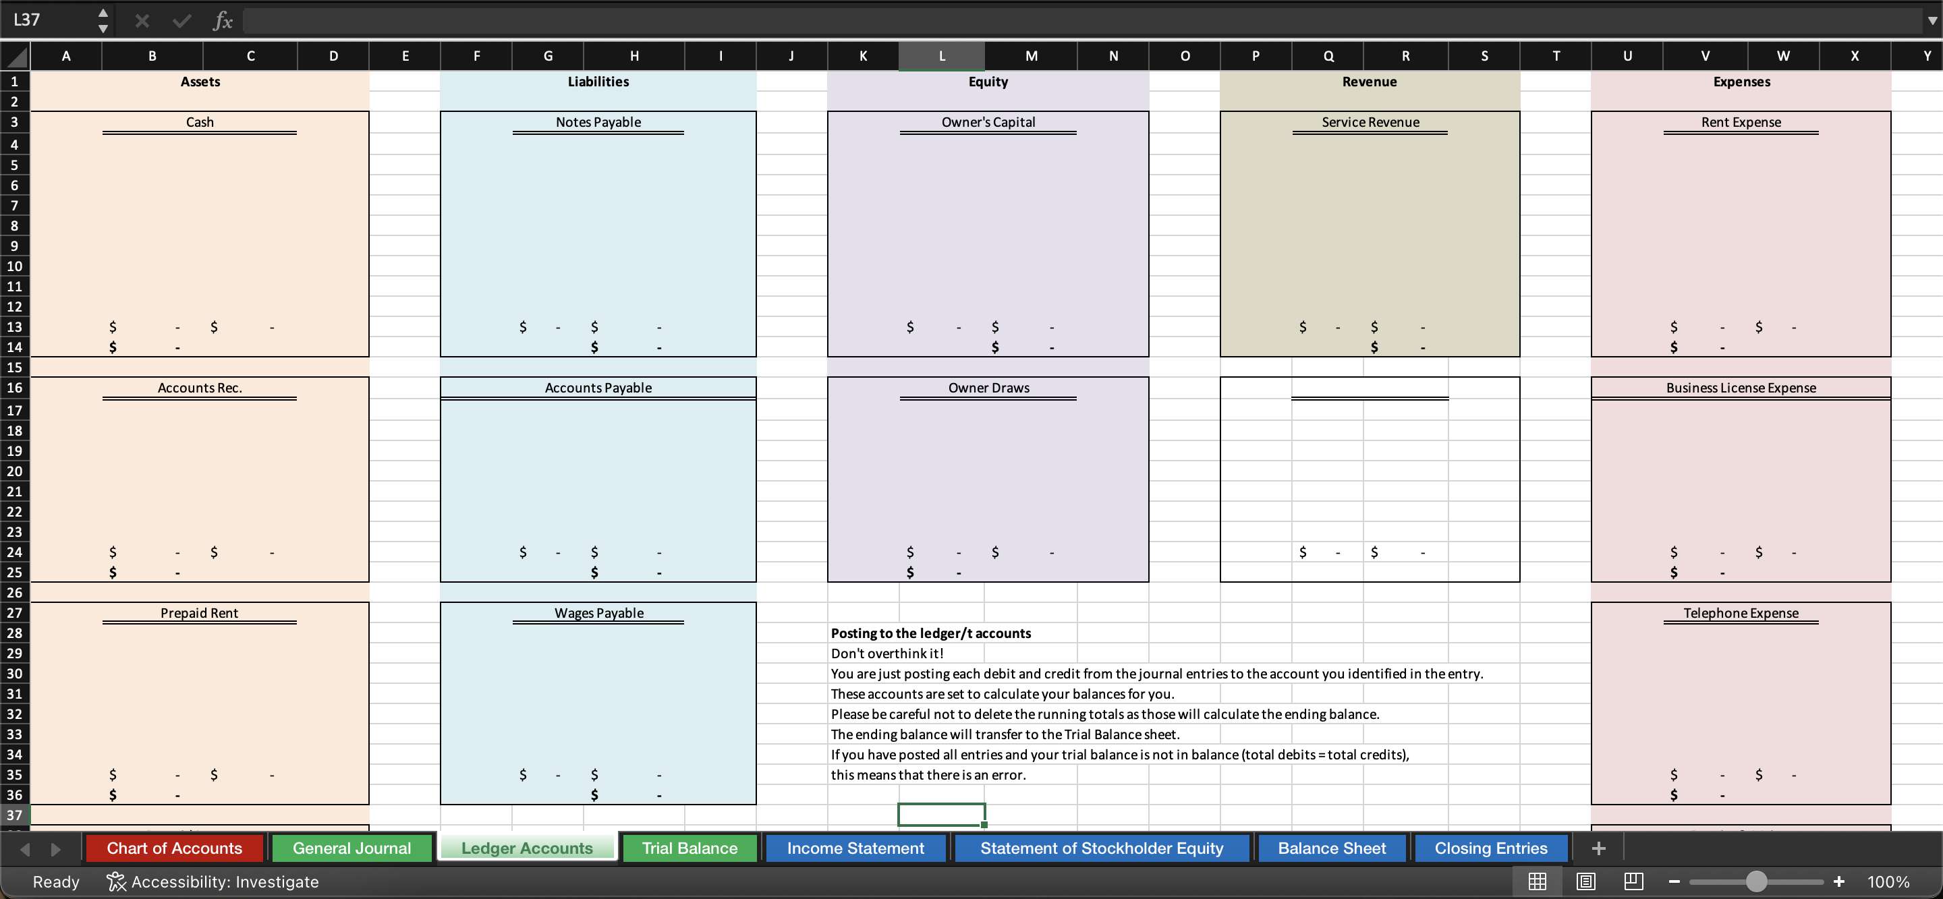Click the Owner's Capital title cell

pyautogui.click(x=988, y=122)
